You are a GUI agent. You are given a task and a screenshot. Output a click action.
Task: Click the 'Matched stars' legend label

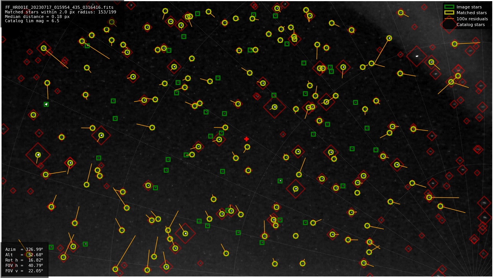tap(472, 13)
